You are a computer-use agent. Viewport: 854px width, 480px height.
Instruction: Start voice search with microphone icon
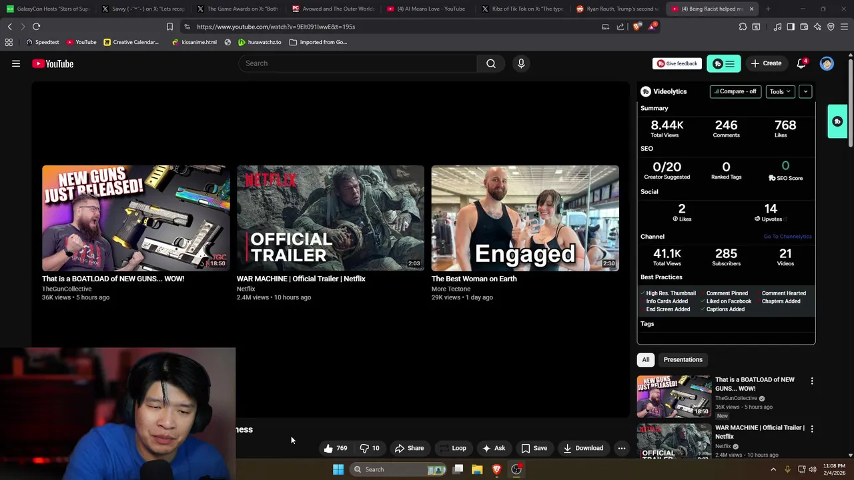click(521, 63)
